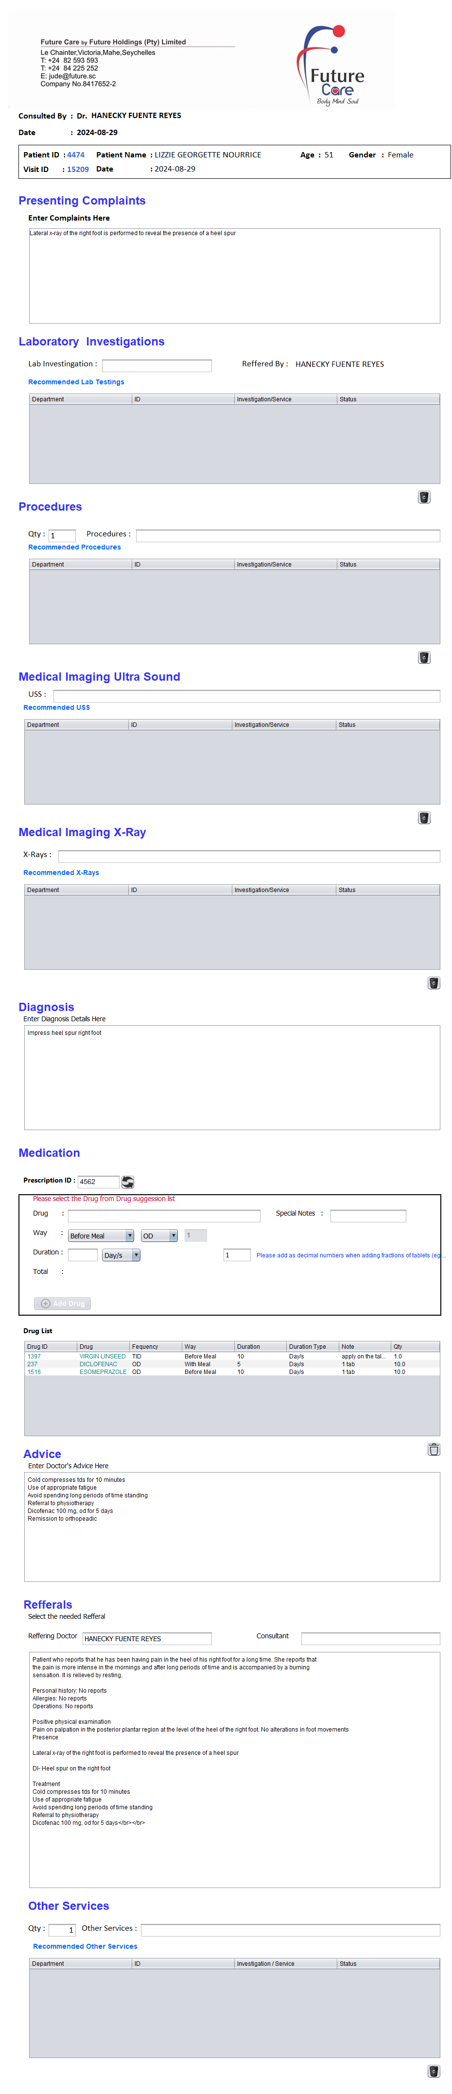Screen dimensions: 452x2094
Task: Delete entry from Ultra Sound table using trash icon
Action: [x=423, y=817]
